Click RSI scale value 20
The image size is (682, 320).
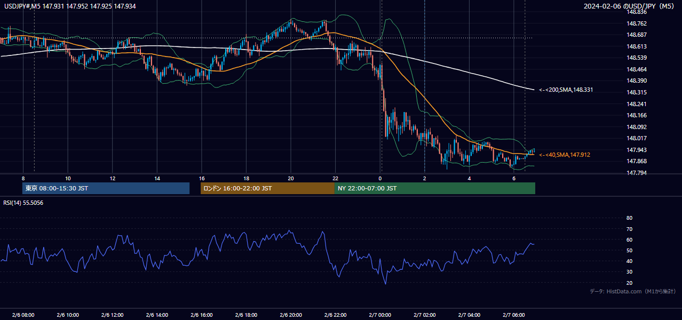pos(629,283)
